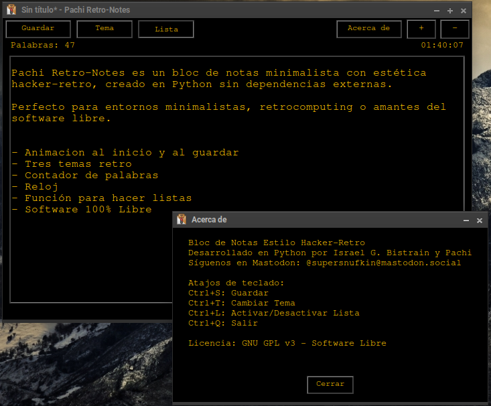Viewport: 491px width, 406px height.
Task: Click the Acerca de dialog title icon
Action: tap(182, 219)
